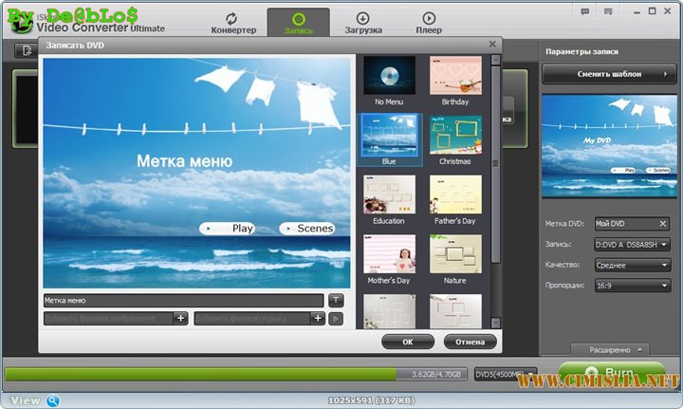Close the Записать DVD dialog

pos(492,44)
